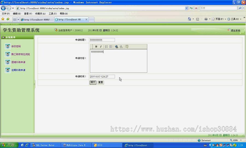Open the 编辑(E) menu

tap(17, 14)
